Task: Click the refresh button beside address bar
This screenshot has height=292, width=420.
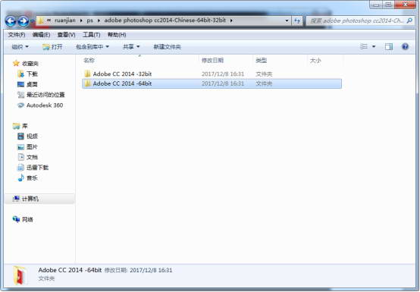Action: pyautogui.click(x=297, y=20)
